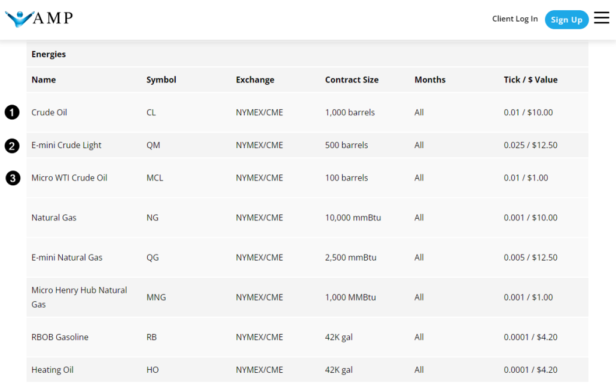The image size is (616, 383).
Task: Open Client Log In
Action: click(x=515, y=19)
